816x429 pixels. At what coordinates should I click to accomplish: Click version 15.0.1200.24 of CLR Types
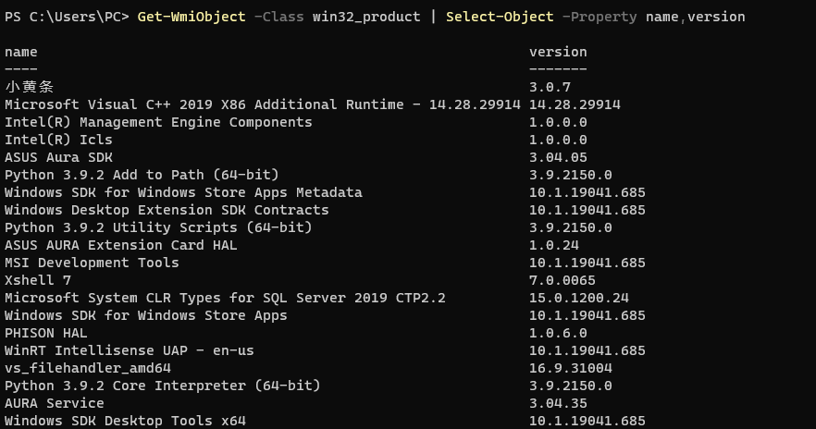(x=579, y=298)
